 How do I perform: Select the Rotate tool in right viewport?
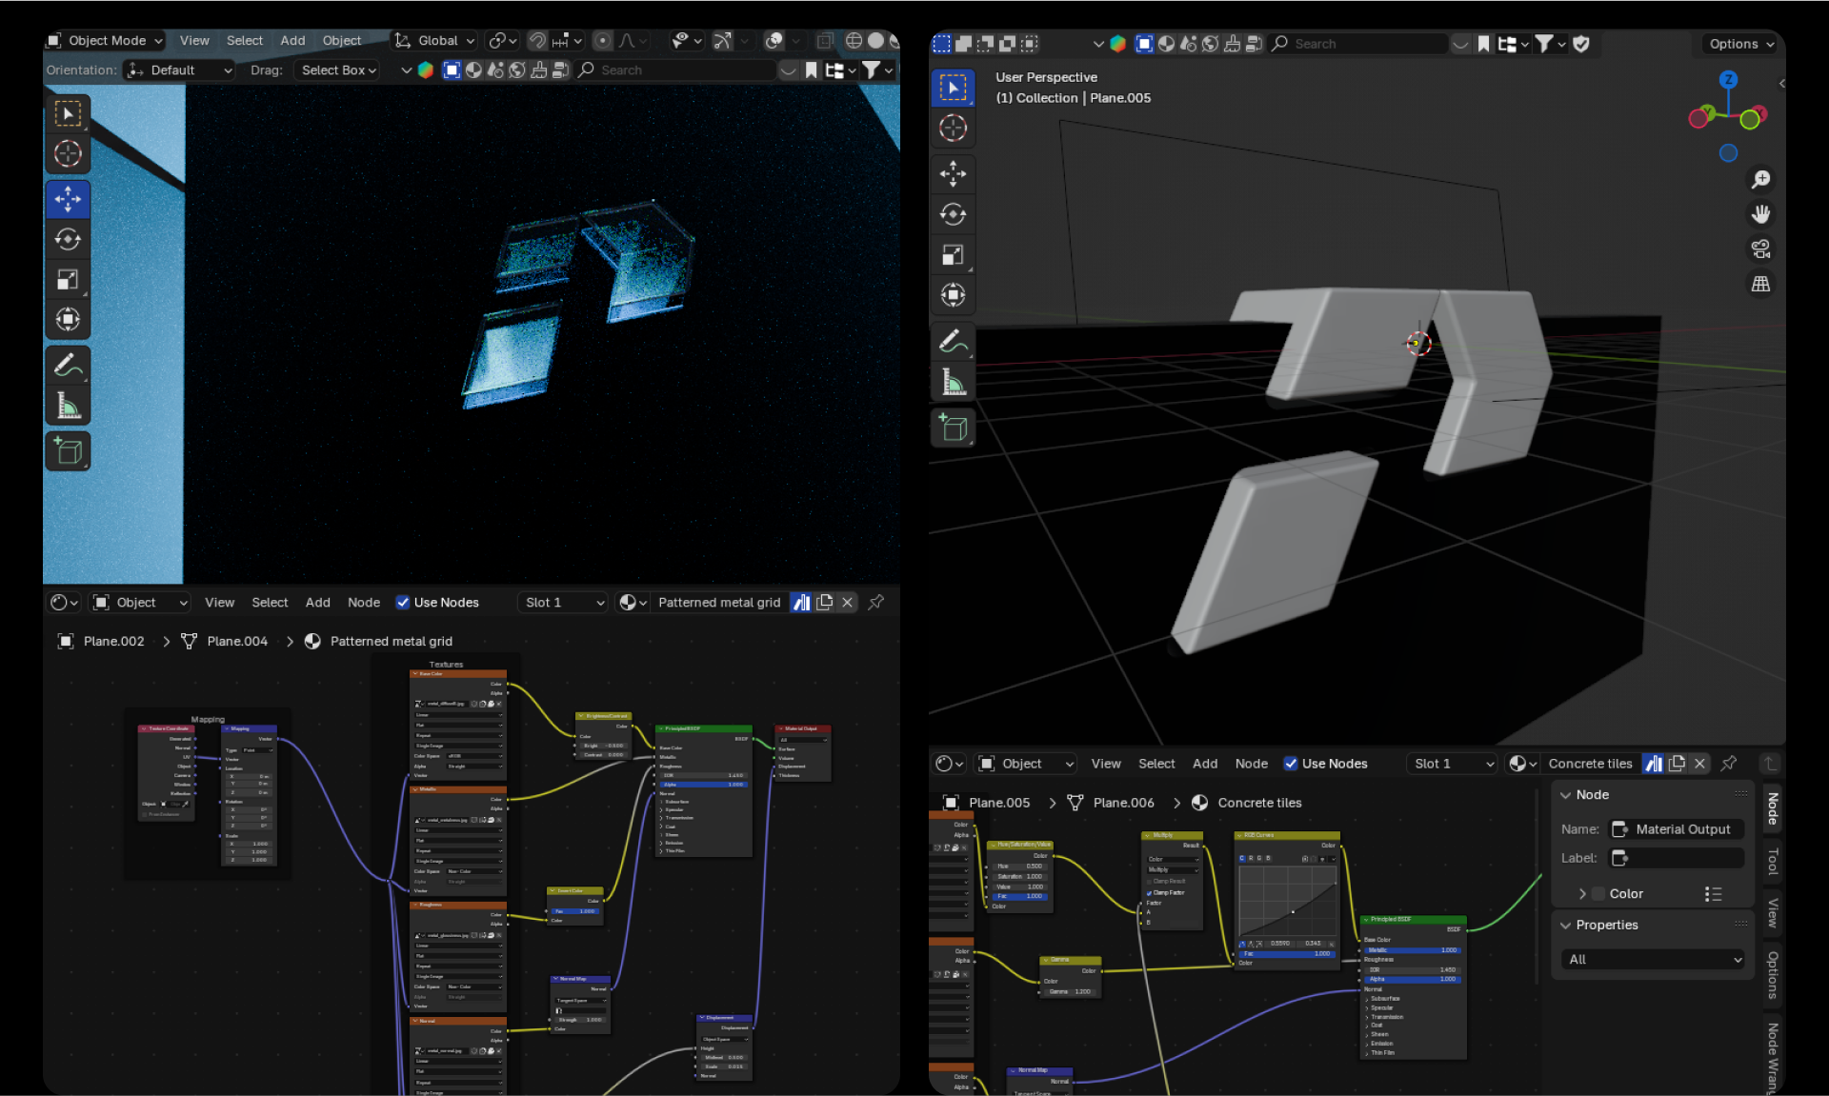953,214
